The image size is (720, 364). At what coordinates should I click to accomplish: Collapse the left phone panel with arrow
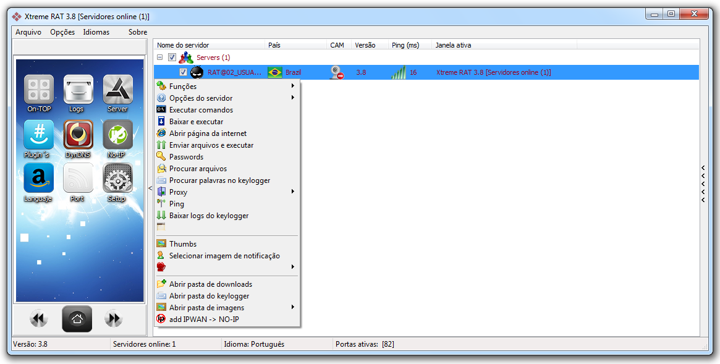click(x=150, y=188)
